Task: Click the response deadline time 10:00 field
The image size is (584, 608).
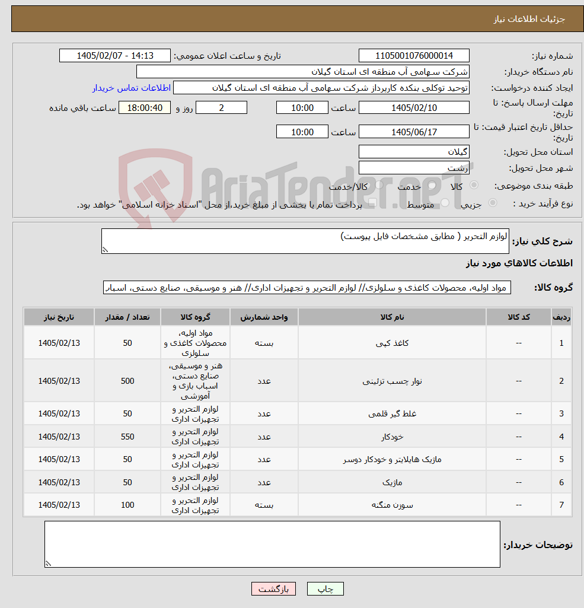Action: (x=302, y=107)
